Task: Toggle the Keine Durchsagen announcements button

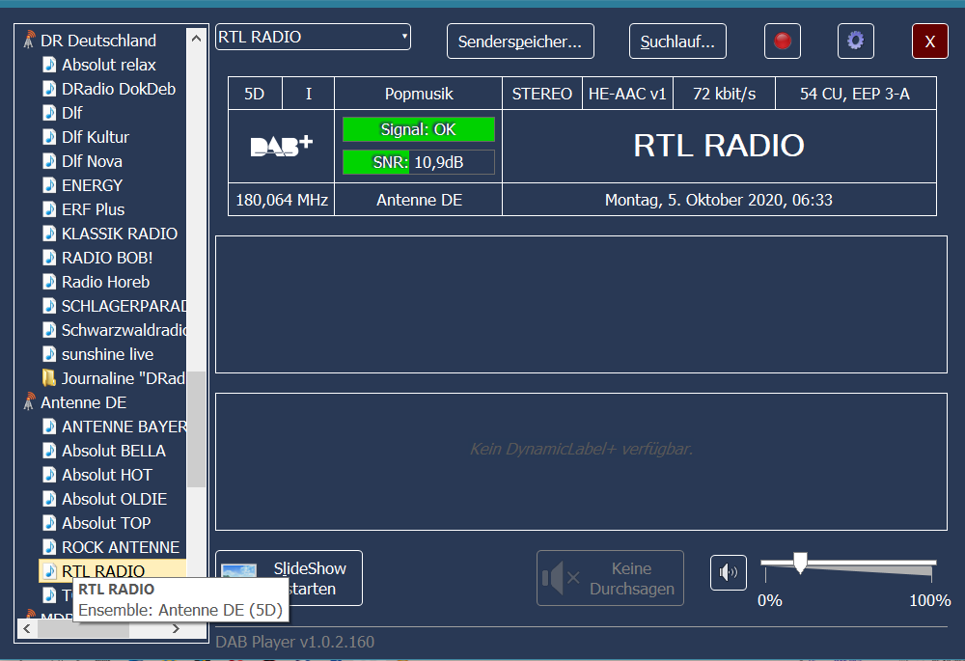Action: pyautogui.click(x=610, y=578)
